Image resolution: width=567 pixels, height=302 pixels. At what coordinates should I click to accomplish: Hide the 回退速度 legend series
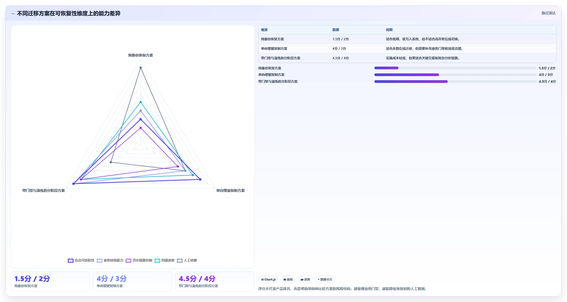click(164, 260)
